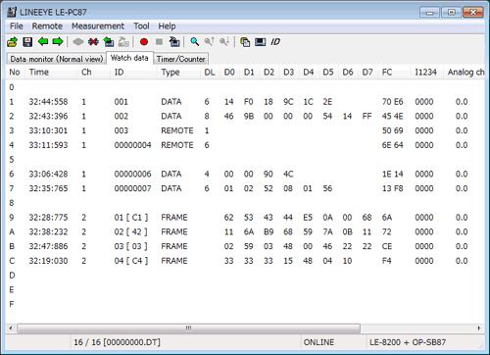490x355 pixels.
Task: Click the red X disconnect icon
Action: pos(93,42)
